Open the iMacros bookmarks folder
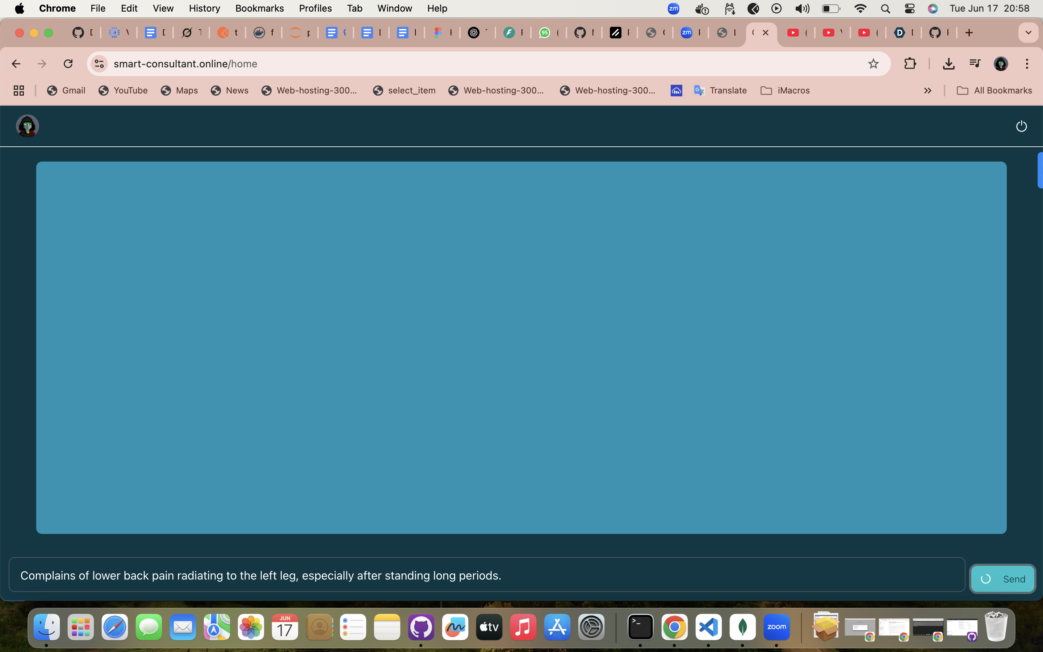1043x652 pixels. (x=785, y=91)
